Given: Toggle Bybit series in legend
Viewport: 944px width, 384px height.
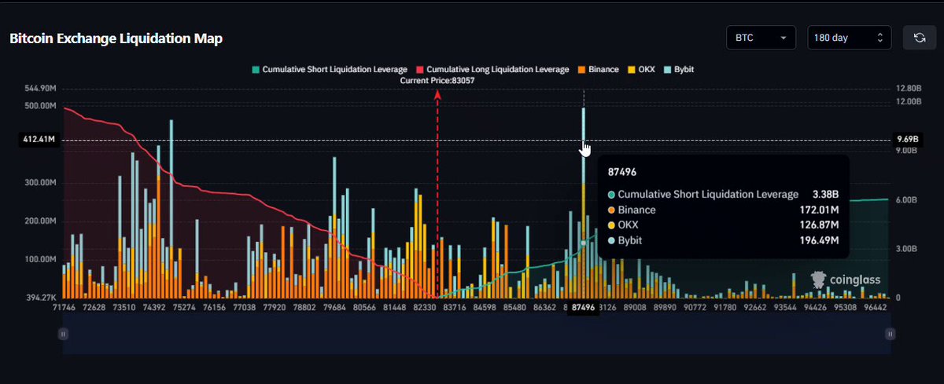Looking at the screenshot, I should pyautogui.click(x=678, y=69).
